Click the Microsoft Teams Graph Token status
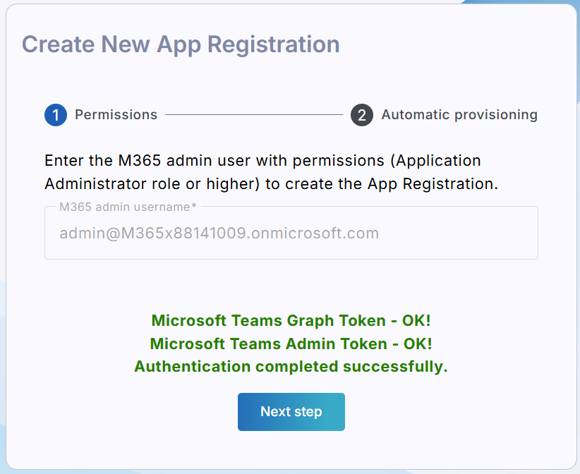This screenshot has width=580, height=474. [291, 320]
